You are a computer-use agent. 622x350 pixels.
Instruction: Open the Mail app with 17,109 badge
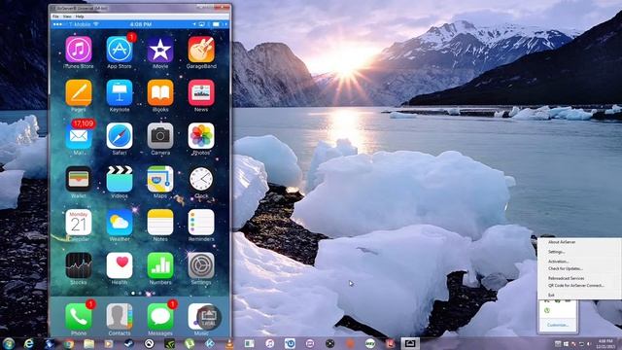tap(79, 136)
